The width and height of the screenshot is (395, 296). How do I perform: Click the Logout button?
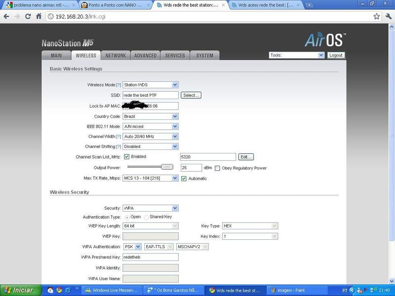point(336,55)
